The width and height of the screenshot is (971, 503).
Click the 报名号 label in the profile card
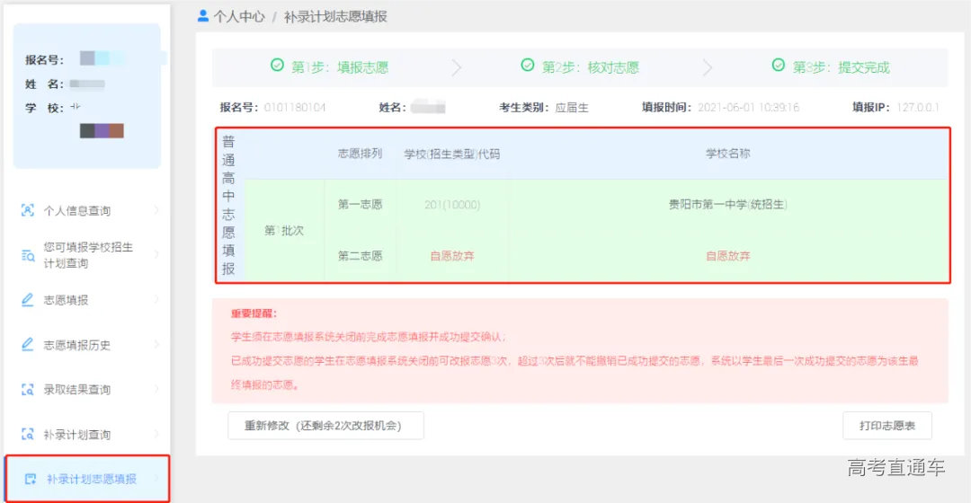click(44, 60)
